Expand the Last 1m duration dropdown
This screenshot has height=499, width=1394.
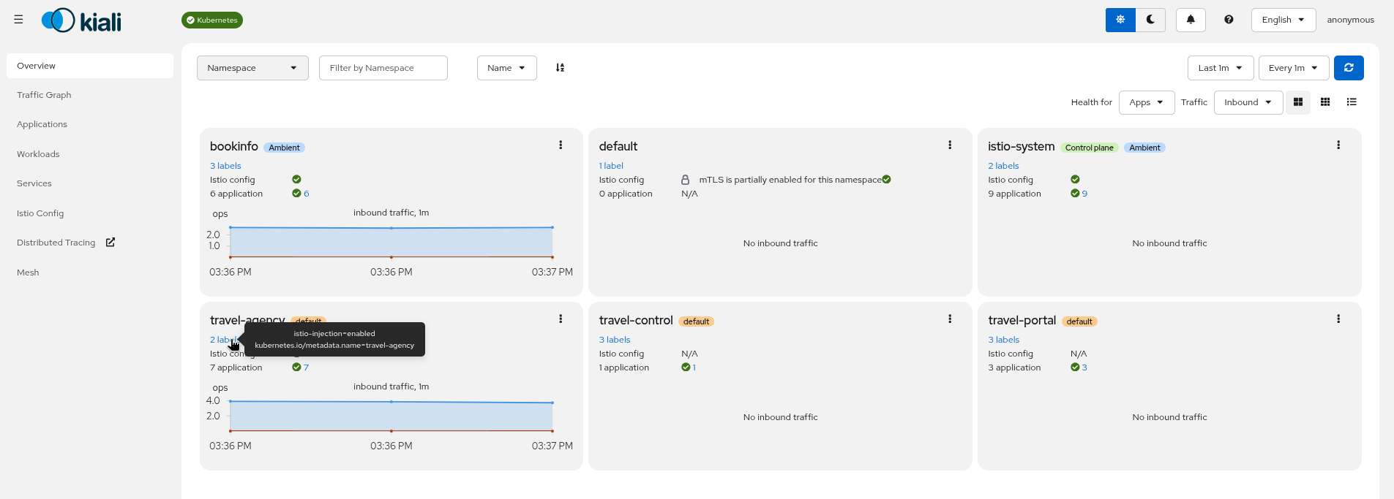pyautogui.click(x=1220, y=68)
